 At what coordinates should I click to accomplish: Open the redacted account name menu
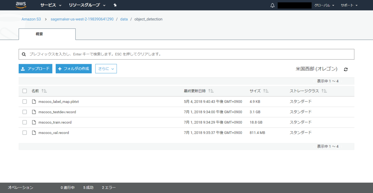coord(294,5)
